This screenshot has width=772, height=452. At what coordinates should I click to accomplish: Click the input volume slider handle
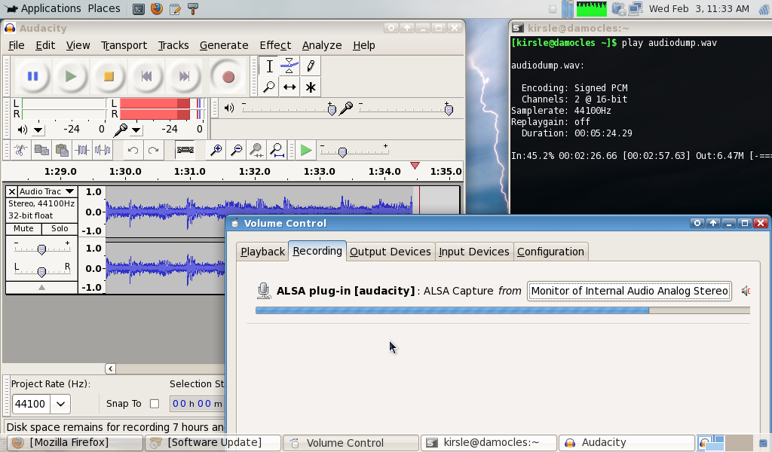(449, 110)
